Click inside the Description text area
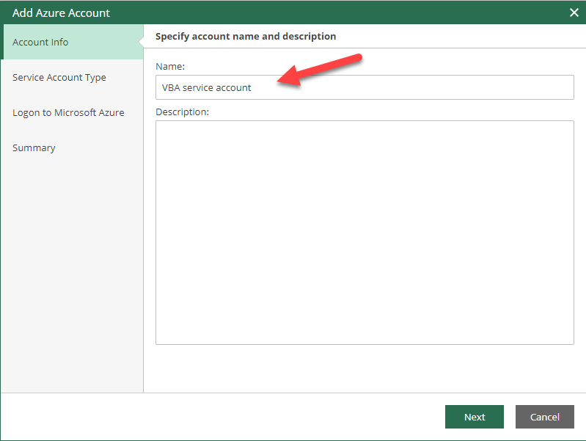586x441 pixels. [x=365, y=233]
